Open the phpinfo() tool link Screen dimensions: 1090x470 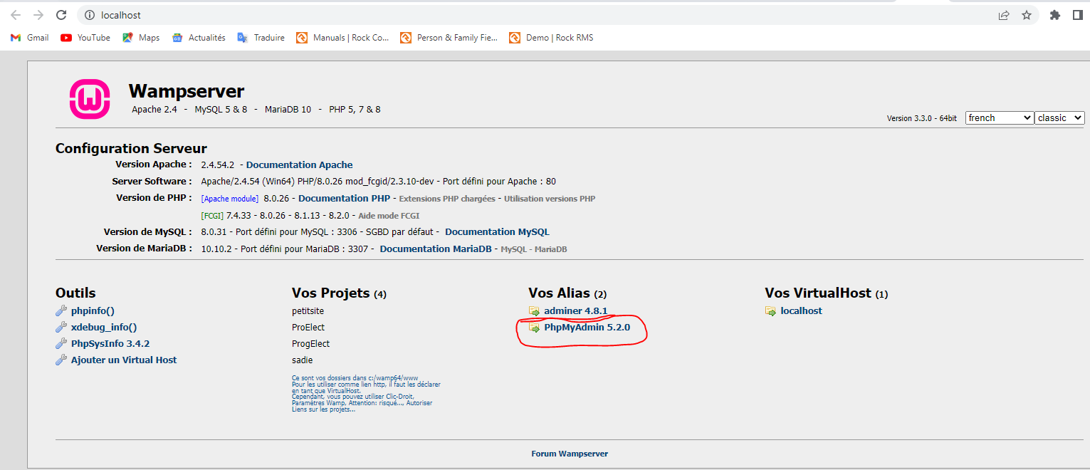93,310
